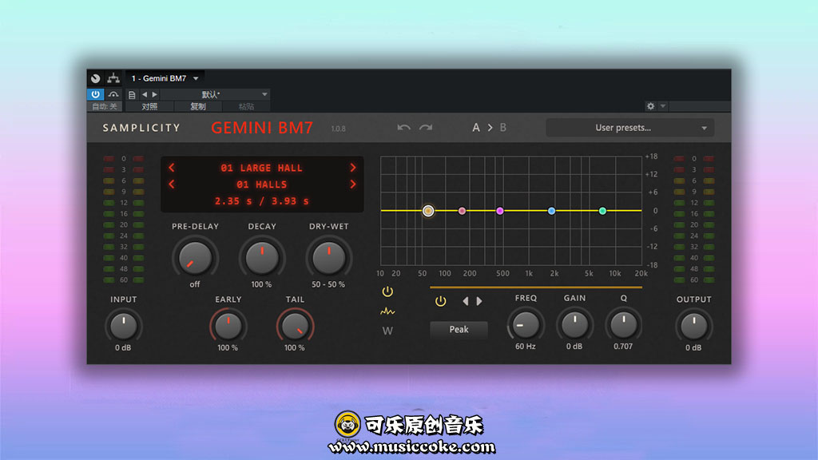Open the User presets dropdown
818x460 pixels.
[630, 128]
